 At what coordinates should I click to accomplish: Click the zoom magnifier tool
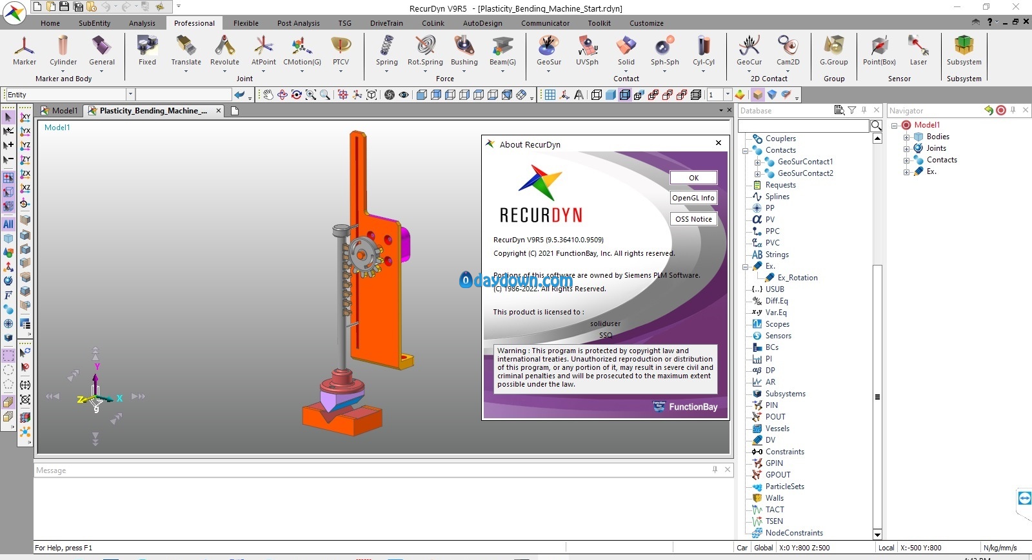(x=325, y=95)
